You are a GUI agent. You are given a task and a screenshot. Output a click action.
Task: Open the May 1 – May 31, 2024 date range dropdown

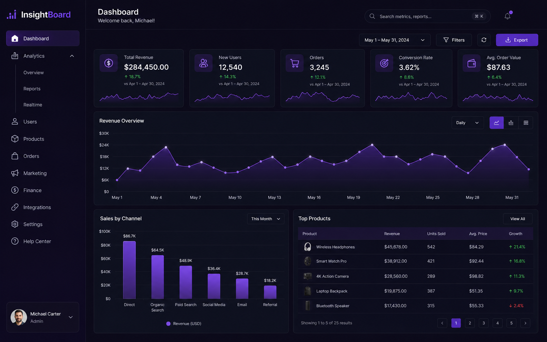pos(395,40)
